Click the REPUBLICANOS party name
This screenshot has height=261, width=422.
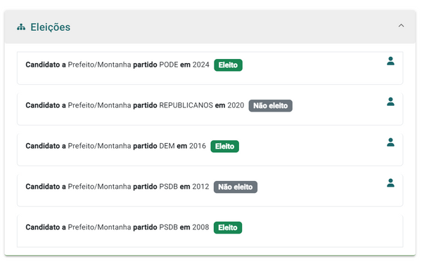coord(186,105)
